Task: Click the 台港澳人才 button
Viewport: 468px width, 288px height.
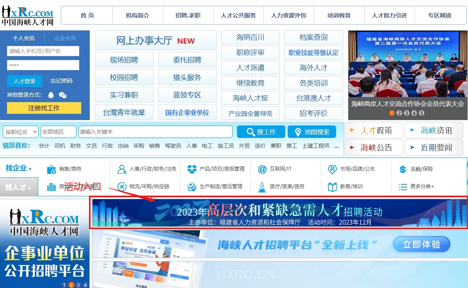Action: pos(314,98)
